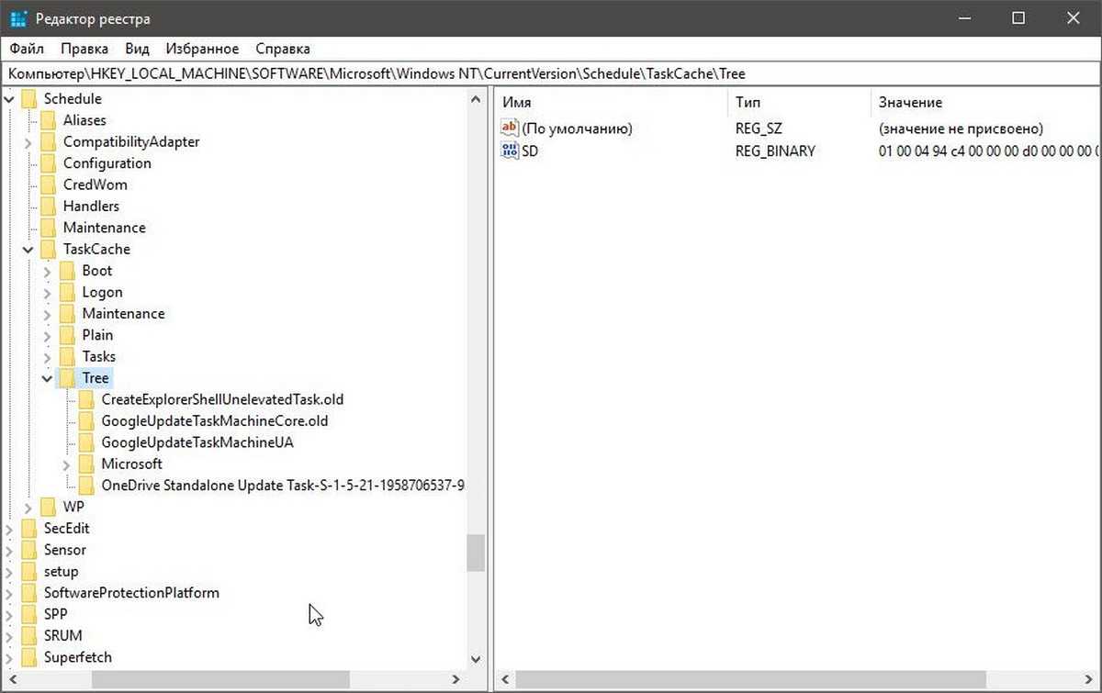The image size is (1102, 693).
Task: Click the Handlers folder icon
Action: point(49,207)
